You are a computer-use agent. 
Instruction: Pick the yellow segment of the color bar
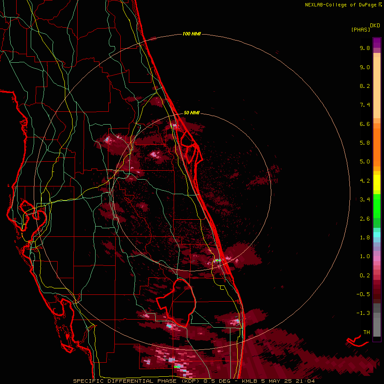point(377,183)
